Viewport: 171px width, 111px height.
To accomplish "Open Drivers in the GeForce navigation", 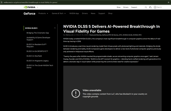I will (85, 13).
